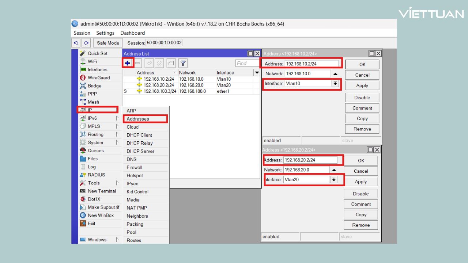Disable the 192.168.10.2/24 address entry

[x=362, y=98]
